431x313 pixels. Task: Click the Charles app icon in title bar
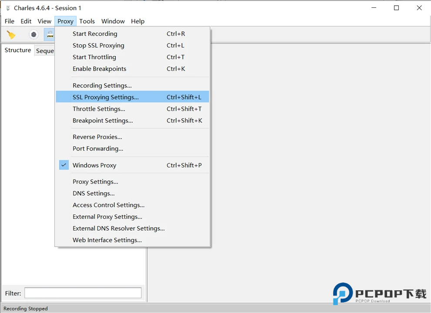[7, 8]
